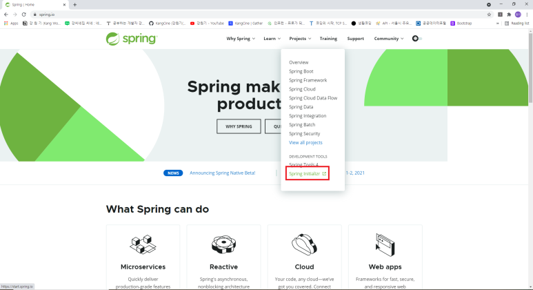533x290 pixels.
Task: Open the Web apps card title
Action: point(385,267)
